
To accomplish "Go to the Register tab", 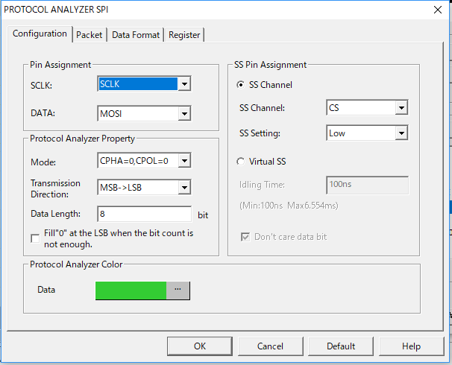I will point(184,35).
